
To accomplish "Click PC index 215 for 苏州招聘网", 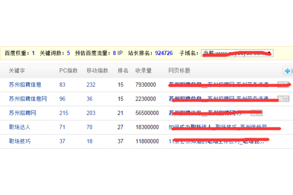I will (x=64, y=113).
